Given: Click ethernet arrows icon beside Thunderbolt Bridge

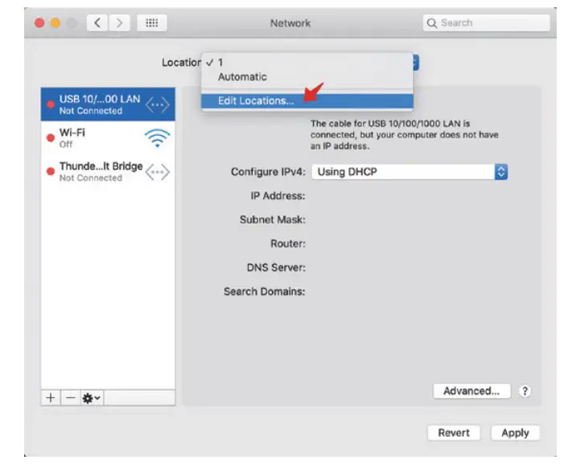Looking at the screenshot, I should (x=157, y=172).
